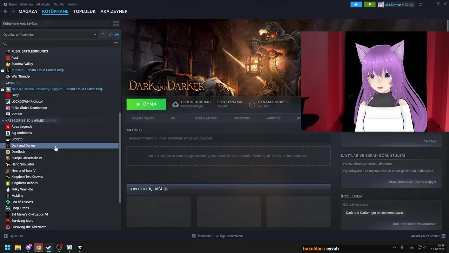Click the Topluluk İçeriği help question mark

(x=166, y=189)
